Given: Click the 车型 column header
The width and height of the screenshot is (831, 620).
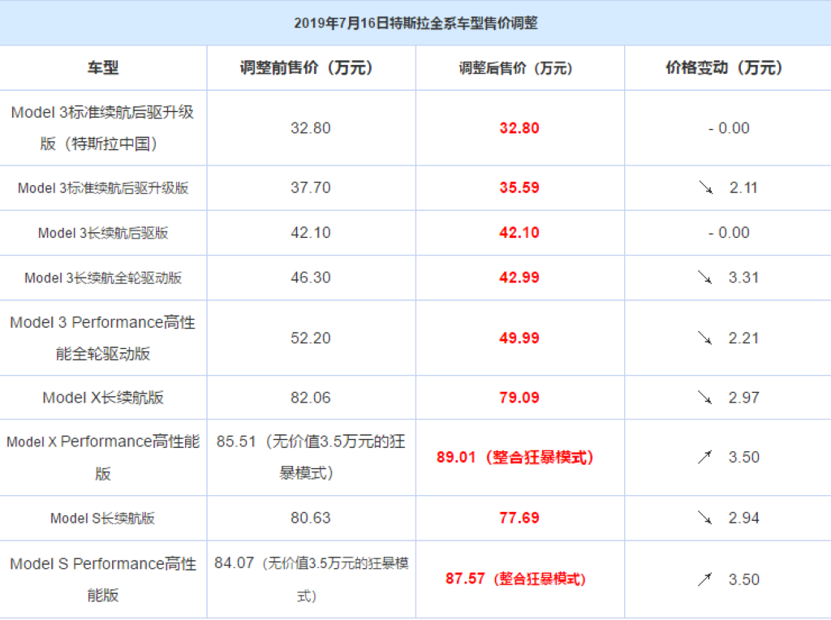Looking at the screenshot, I should pyautogui.click(x=103, y=68).
